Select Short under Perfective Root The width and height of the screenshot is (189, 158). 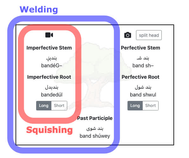(151, 106)
